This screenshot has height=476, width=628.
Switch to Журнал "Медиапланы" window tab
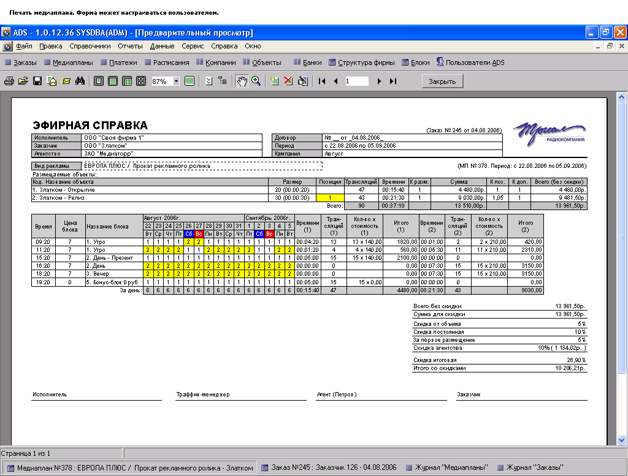[x=447, y=467]
